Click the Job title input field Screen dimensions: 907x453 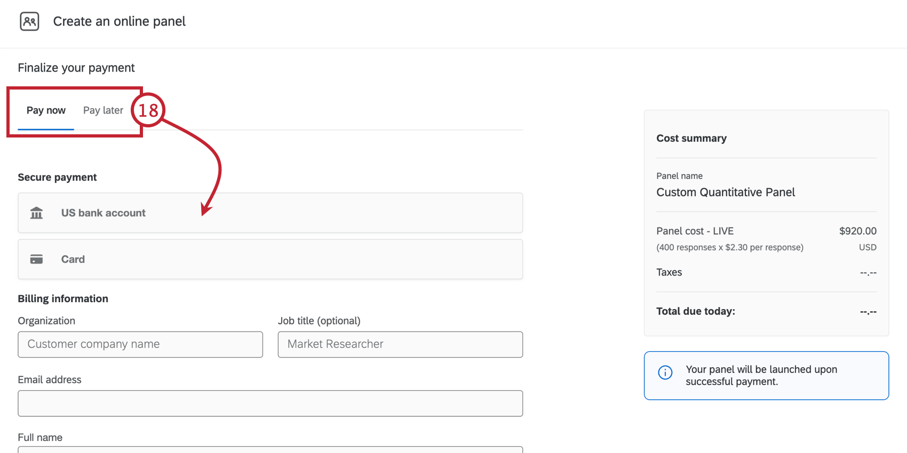pos(400,344)
